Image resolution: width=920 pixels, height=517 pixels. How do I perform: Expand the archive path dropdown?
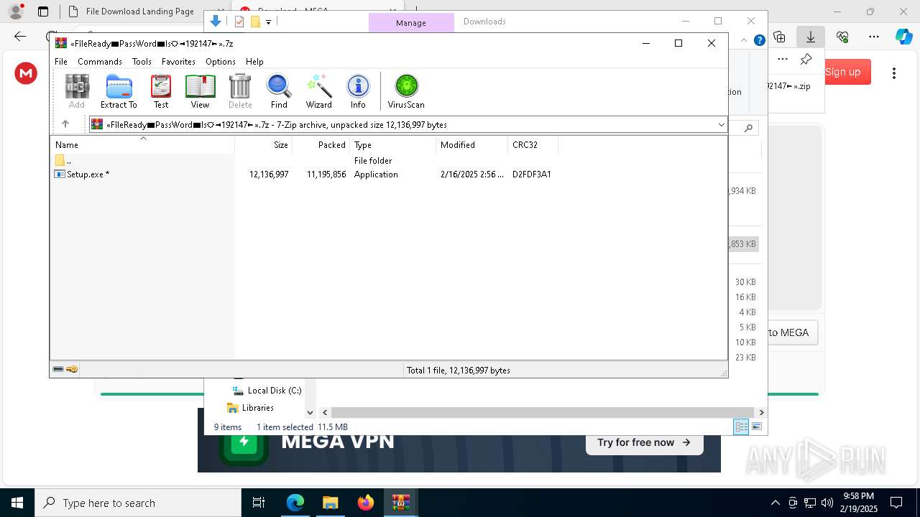(x=721, y=125)
